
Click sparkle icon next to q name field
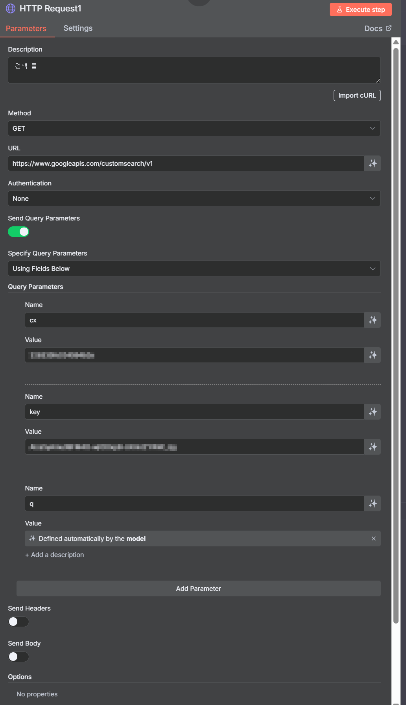pos(373,503)
